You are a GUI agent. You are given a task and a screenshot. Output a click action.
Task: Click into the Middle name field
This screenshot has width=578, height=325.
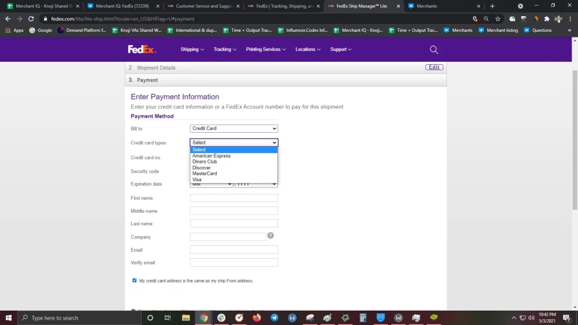click(x=234, y=211)
